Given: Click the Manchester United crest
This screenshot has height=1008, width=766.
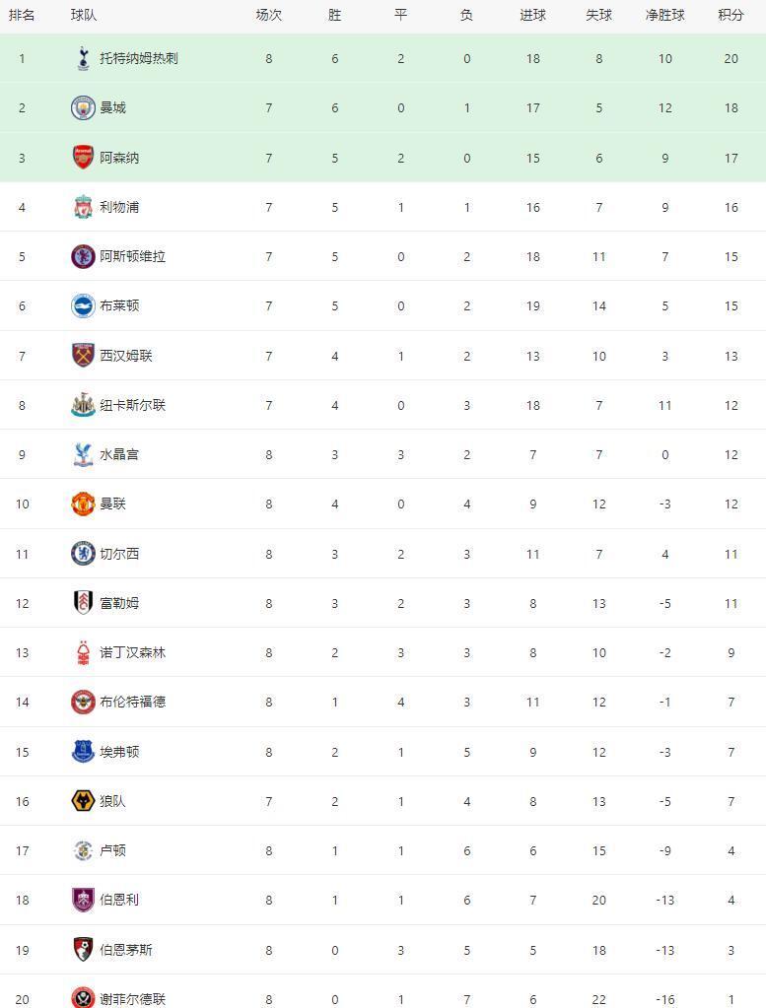Looking at the screenshot, I should point(83,504).
